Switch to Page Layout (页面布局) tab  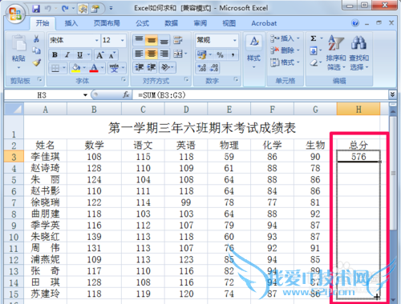click(x=107, y=23)
